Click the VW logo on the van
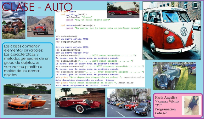The image size is (204, 119). tap(184, 31)
